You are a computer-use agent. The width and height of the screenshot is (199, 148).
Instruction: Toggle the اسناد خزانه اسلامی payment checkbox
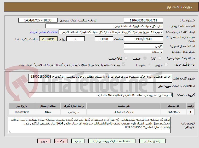[123, 64]
